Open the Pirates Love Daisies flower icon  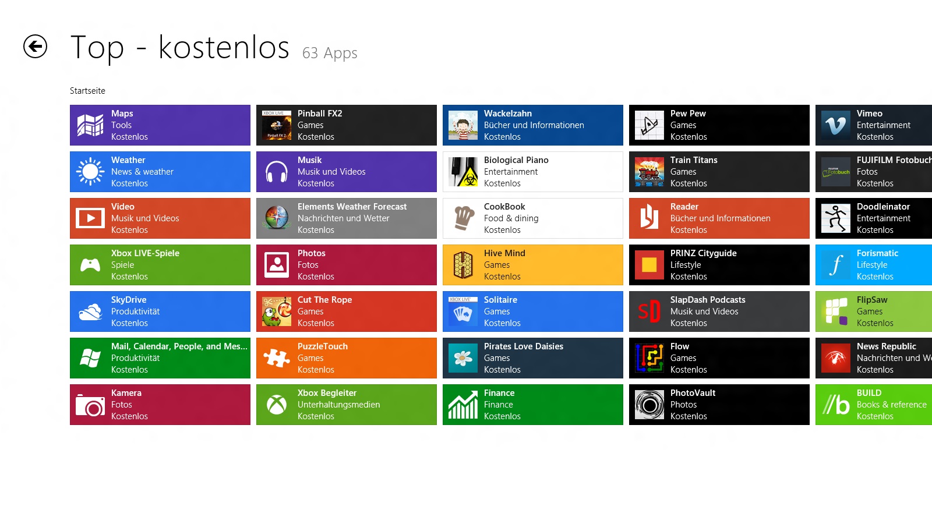463,358
